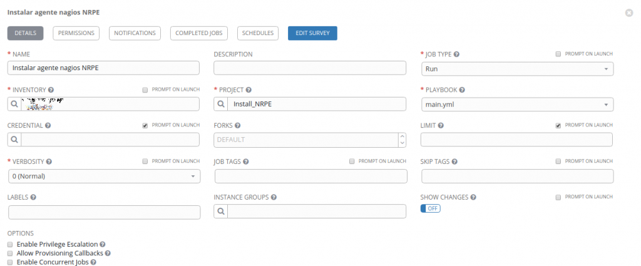Show Credential help tooltip icon
Viewport: 641px width, 266px height.
point(48,125)
